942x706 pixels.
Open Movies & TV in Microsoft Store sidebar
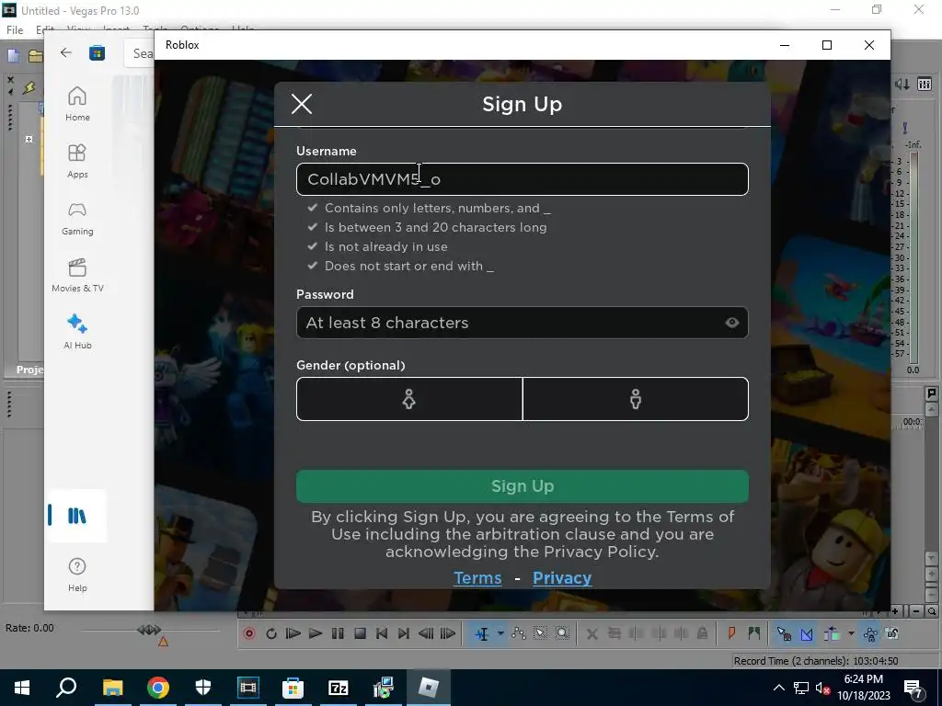point(77,275)
